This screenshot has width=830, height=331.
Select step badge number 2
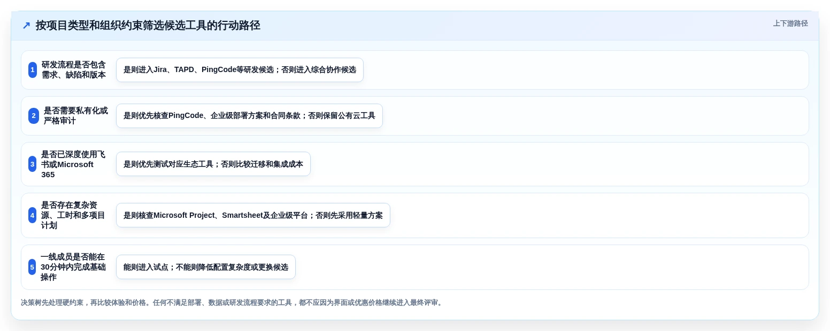point(34,116)
